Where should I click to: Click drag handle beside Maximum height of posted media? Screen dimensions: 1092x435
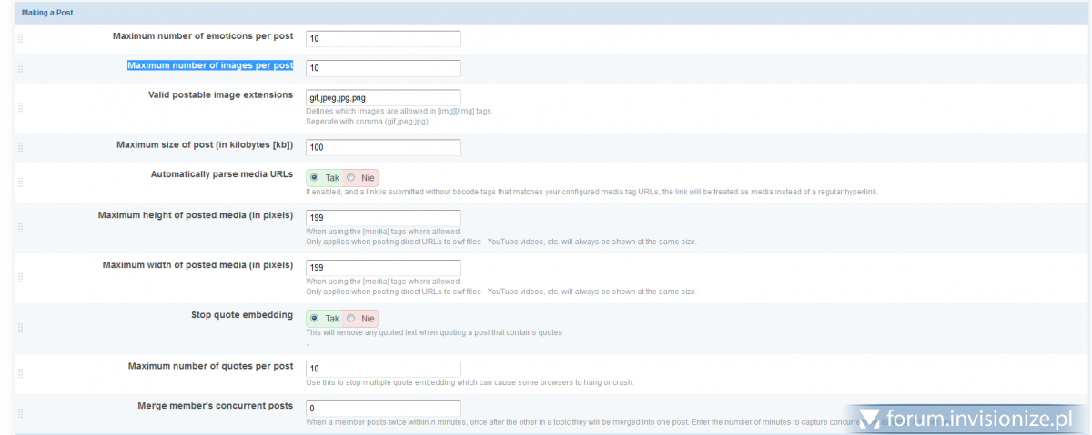tap(20, 228)
